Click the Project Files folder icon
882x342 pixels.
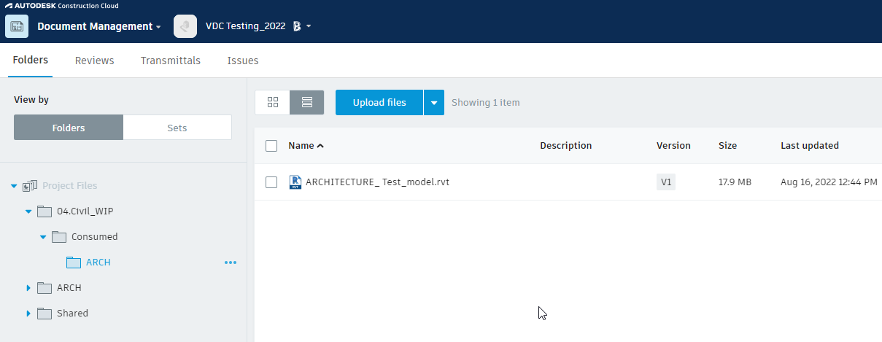[30, 186]
